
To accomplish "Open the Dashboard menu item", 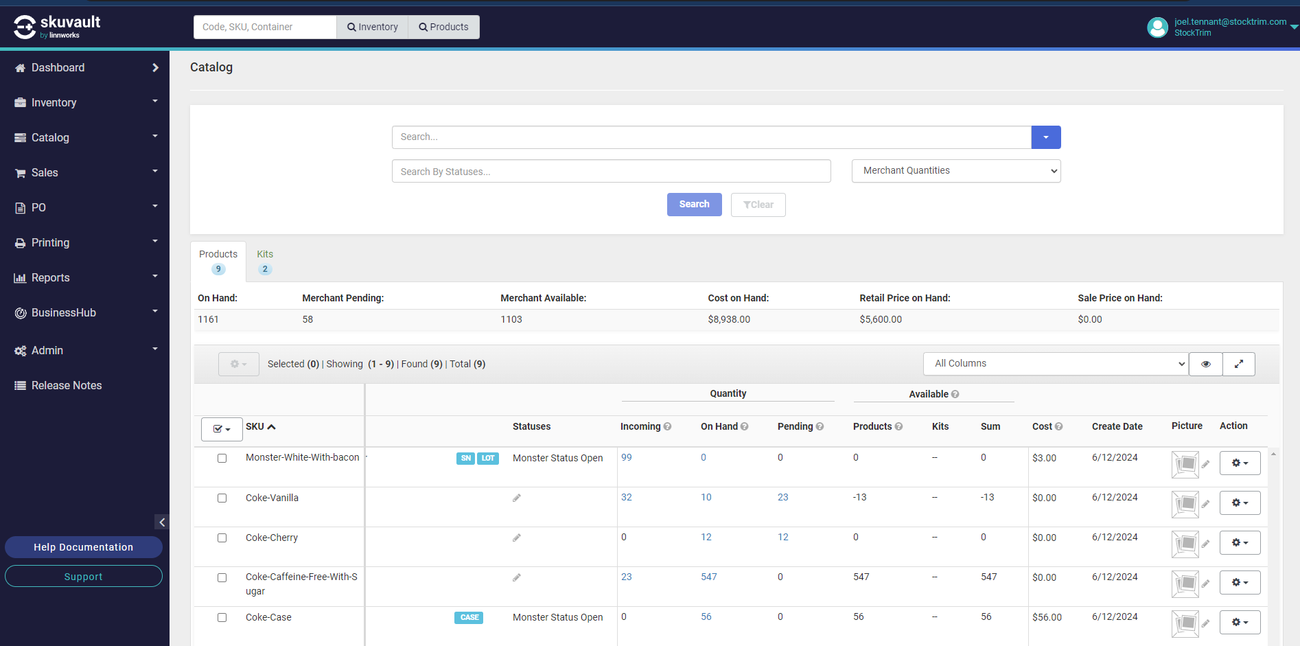I will point(84,68).
